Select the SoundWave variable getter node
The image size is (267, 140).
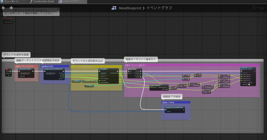(76, 81)
